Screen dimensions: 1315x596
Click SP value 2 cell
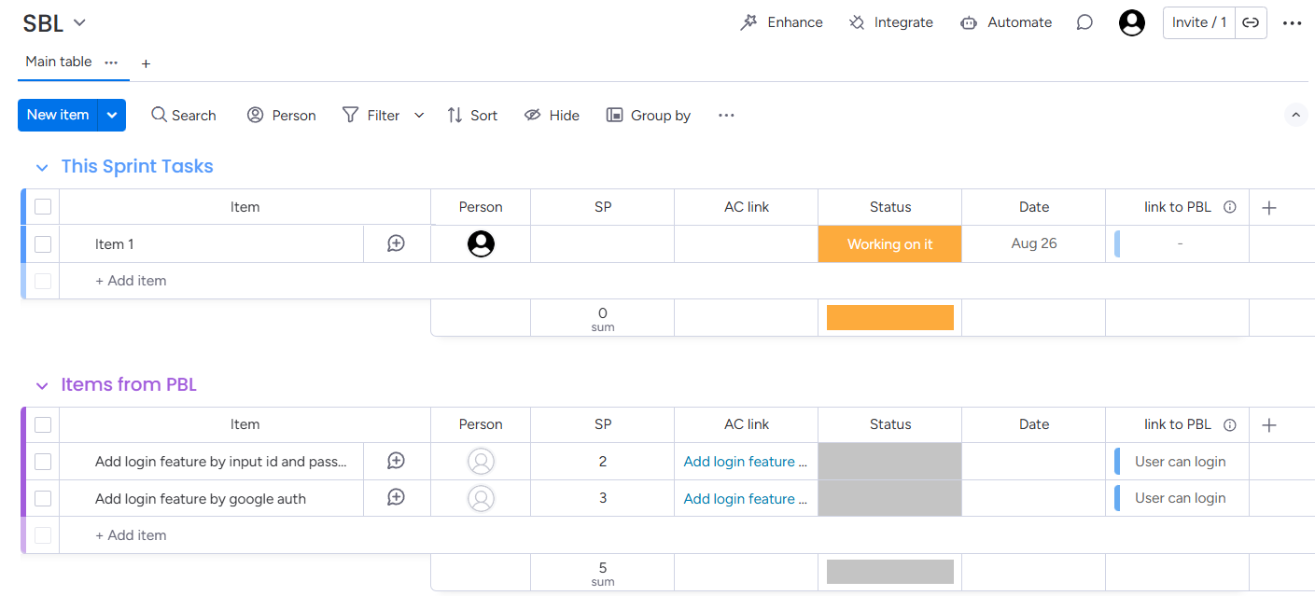[603, 461]
